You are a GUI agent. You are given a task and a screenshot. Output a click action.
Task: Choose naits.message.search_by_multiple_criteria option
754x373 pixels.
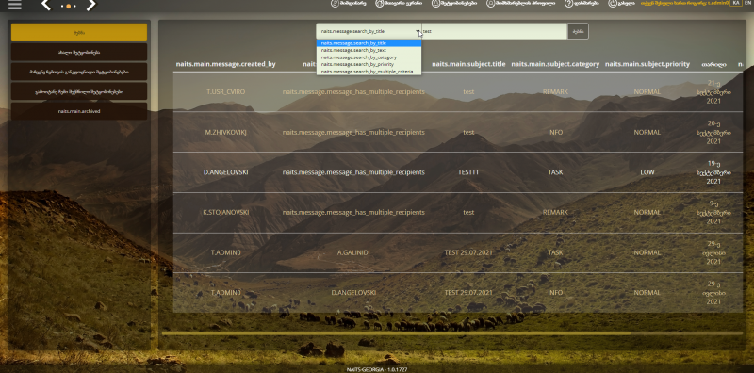(x=369, y=72)
